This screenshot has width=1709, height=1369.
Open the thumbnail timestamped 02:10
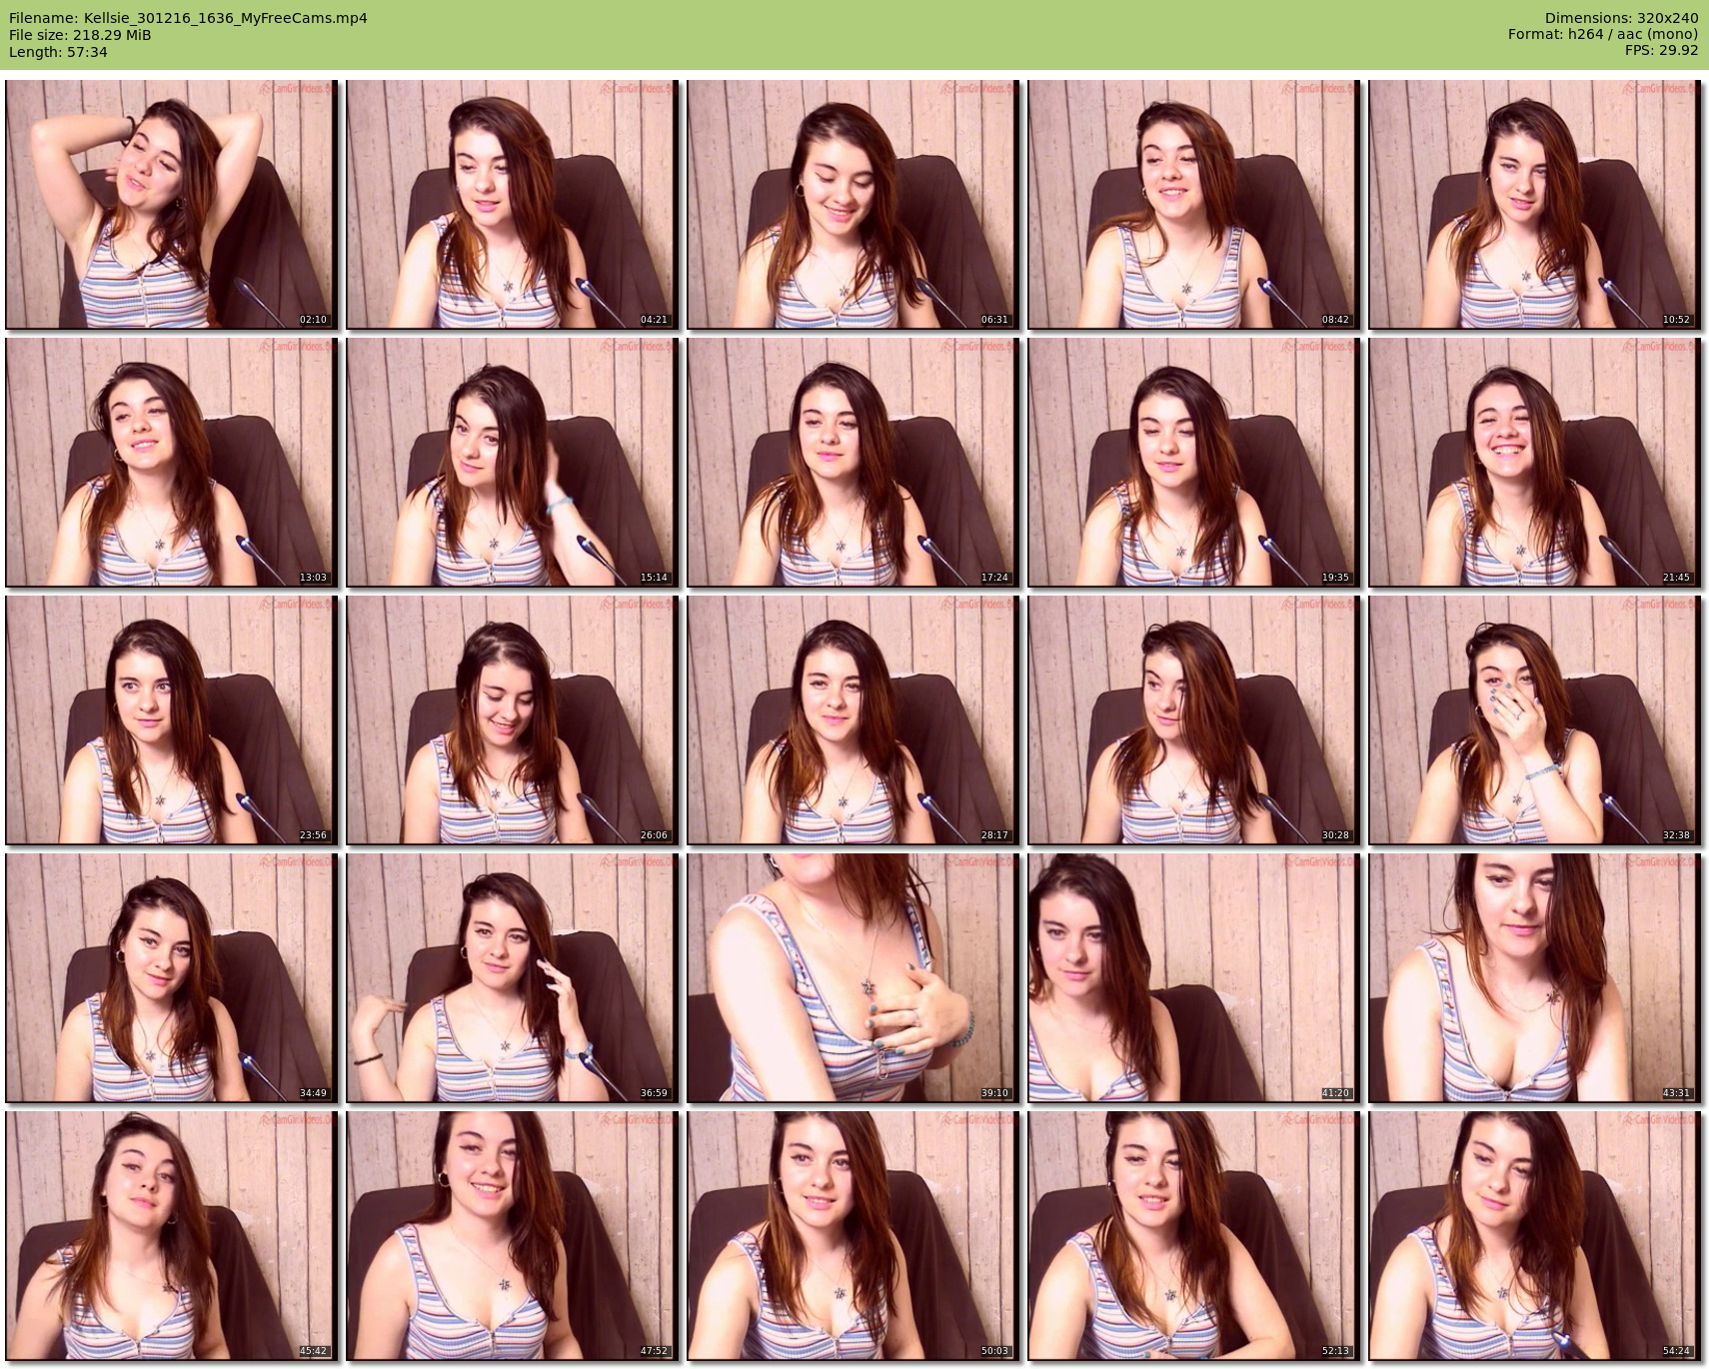pos(172,204)
